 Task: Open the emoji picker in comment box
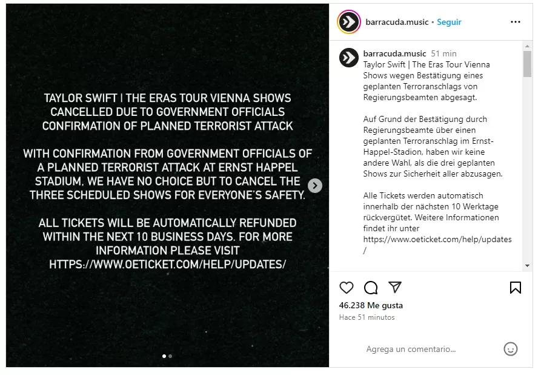click(511, 349)
